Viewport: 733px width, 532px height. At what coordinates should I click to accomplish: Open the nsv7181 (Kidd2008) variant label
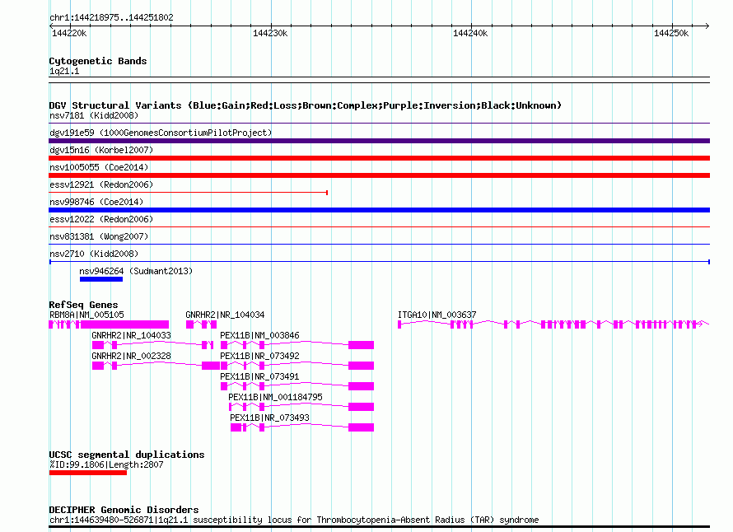tap(94, 115)
